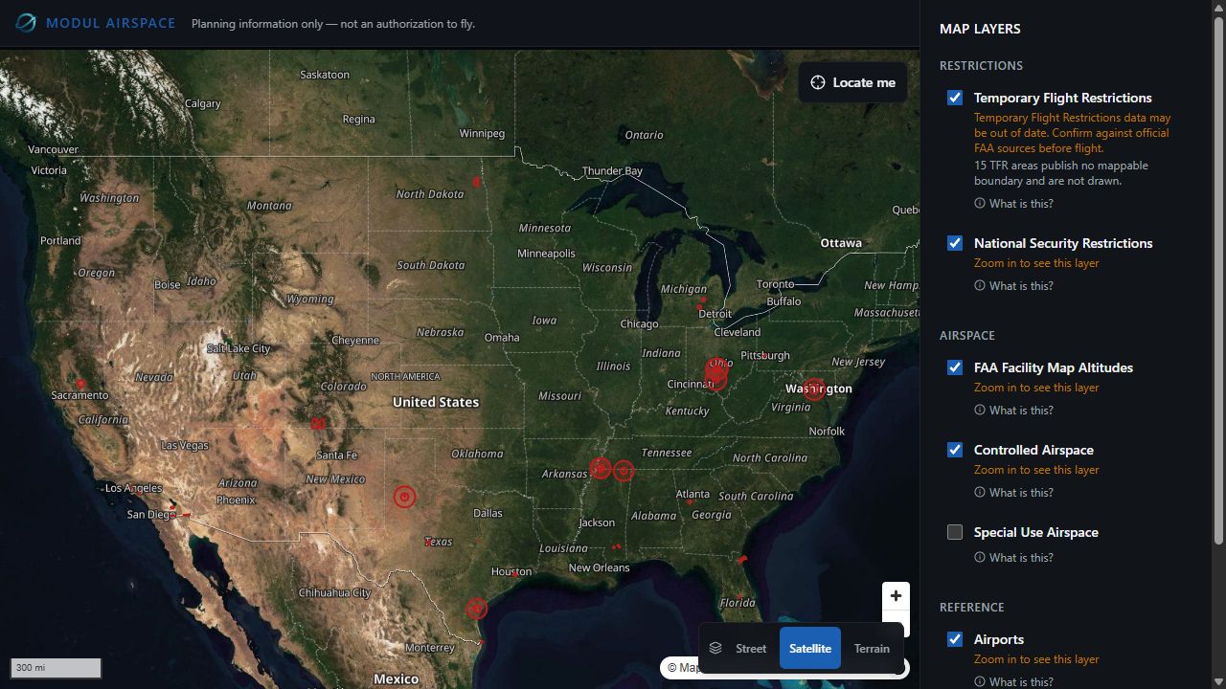Uncheck National Security Restrictions layer
The image size is (1226, 689).
click(955, 243)
